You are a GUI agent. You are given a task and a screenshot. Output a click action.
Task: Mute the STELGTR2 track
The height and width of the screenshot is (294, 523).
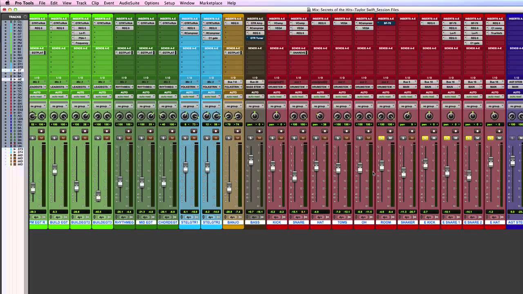(216, 138)
